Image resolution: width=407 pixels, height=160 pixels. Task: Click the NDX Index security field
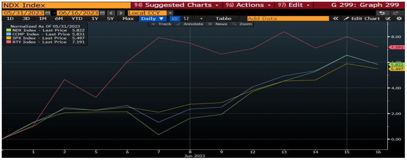66,5
